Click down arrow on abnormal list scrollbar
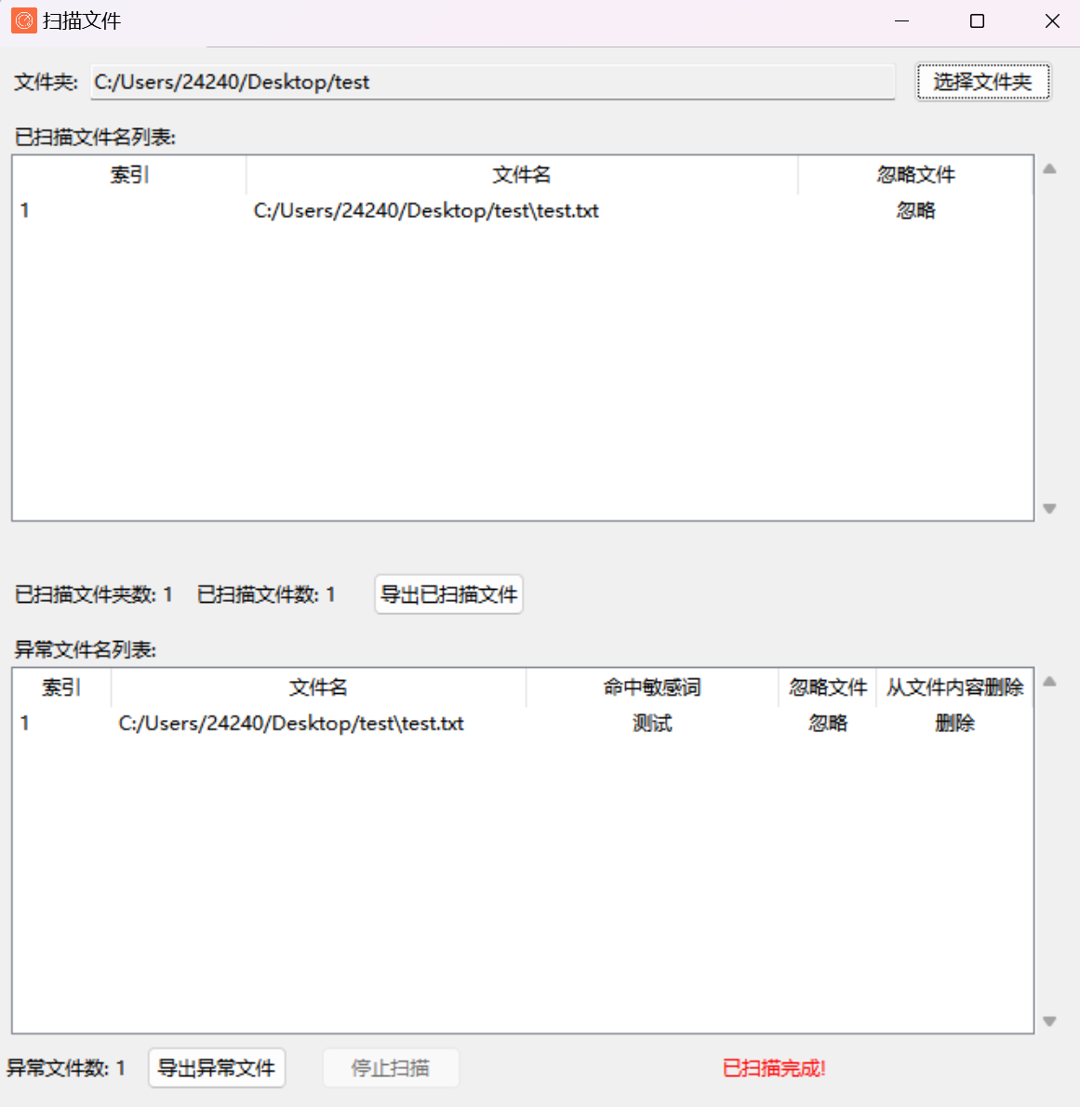Viewport: 1080px width, 1107px height. 1049,1020
